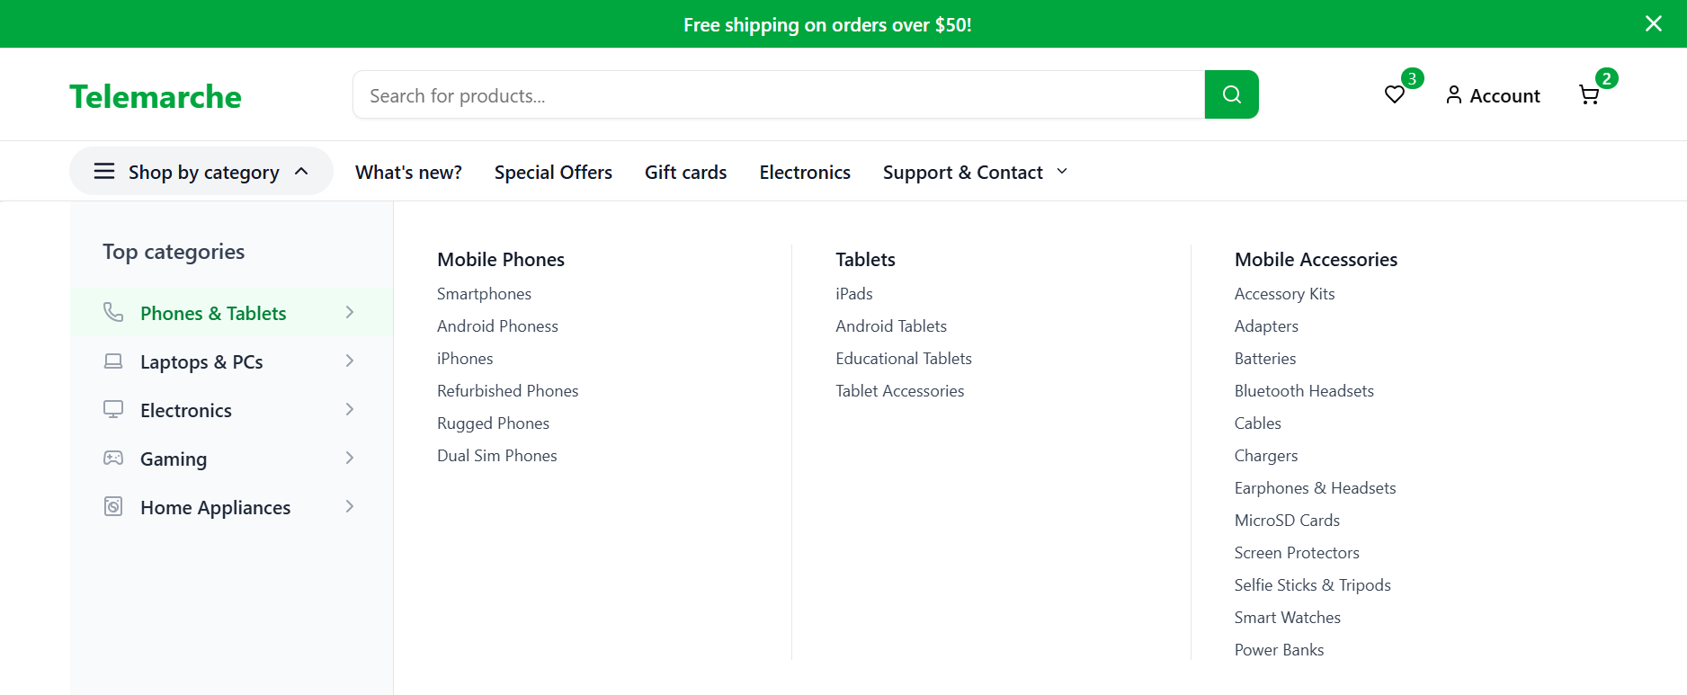1687x695 pixels.
Task: Click the hamburger menu icon
Action: [104, 171]
